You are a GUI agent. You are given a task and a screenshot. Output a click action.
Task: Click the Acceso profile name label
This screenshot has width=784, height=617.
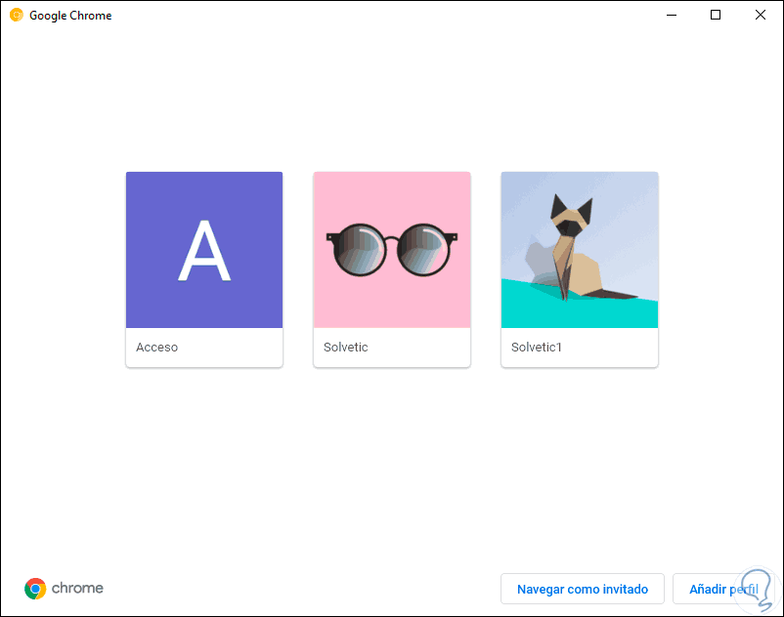[157, 347]
